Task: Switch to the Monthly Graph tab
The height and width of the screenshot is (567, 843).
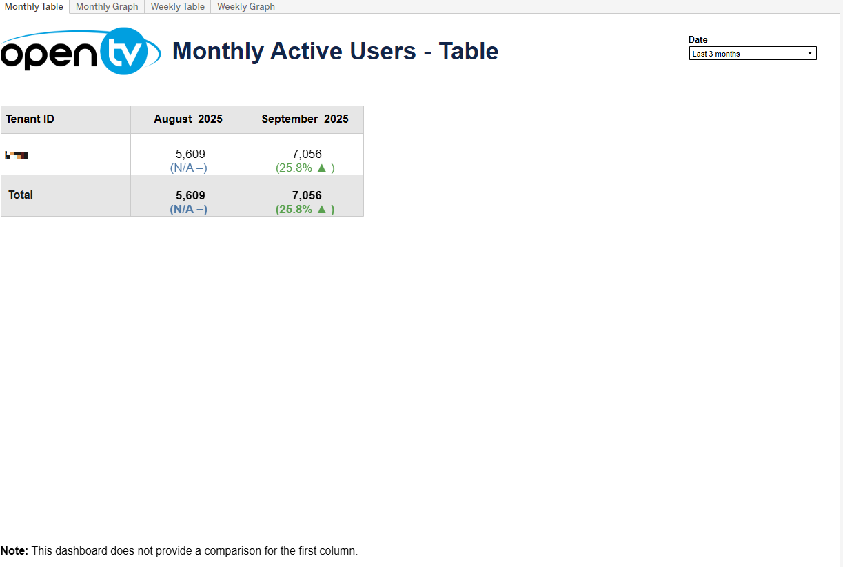Action: [107, 7]
